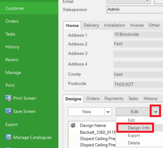Image resolution: width=163 pixels, height=148 pixels.
Task: Open the Email dropdown field
Action: coord(129,1)
